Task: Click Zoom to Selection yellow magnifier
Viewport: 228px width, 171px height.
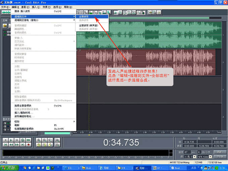Action: pos(39,145)
